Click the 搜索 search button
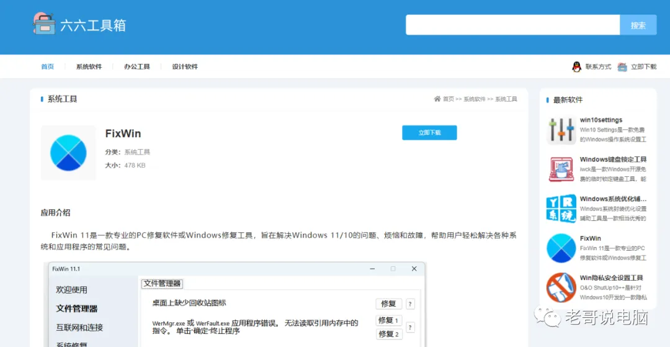This screenshot has width=670, height=347. [638, 25]
